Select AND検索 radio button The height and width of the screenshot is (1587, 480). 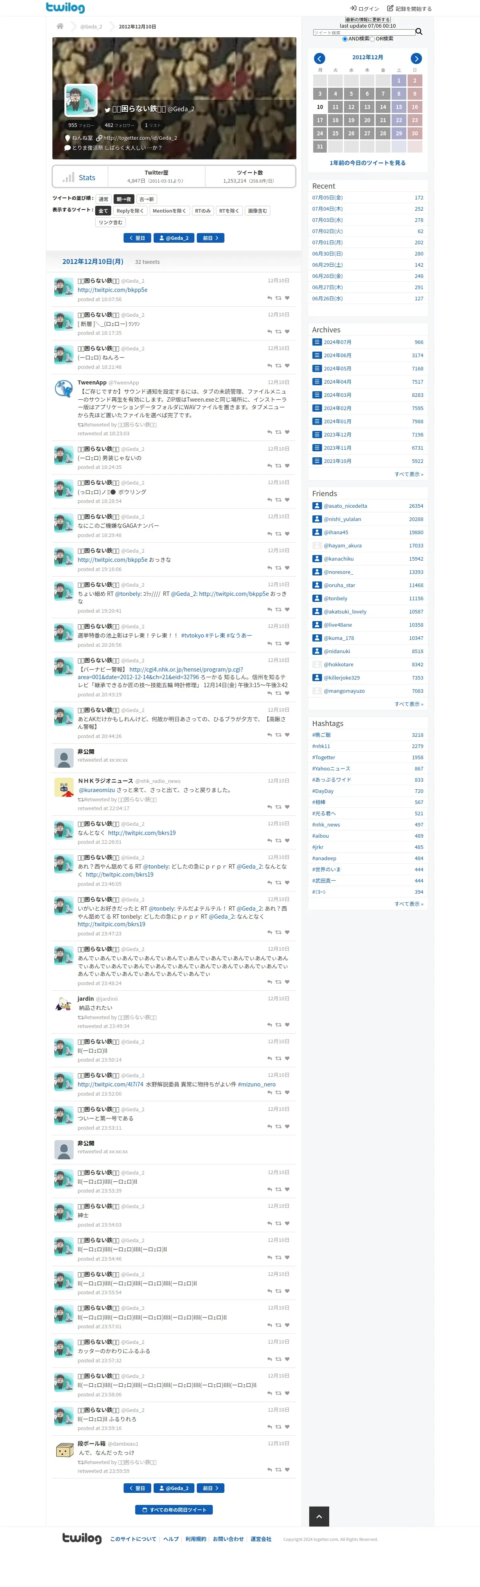(345, 39)
